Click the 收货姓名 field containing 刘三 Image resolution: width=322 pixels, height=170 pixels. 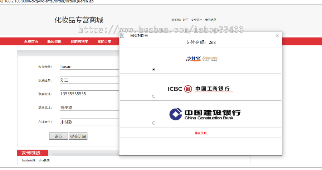tap(89, 80)
